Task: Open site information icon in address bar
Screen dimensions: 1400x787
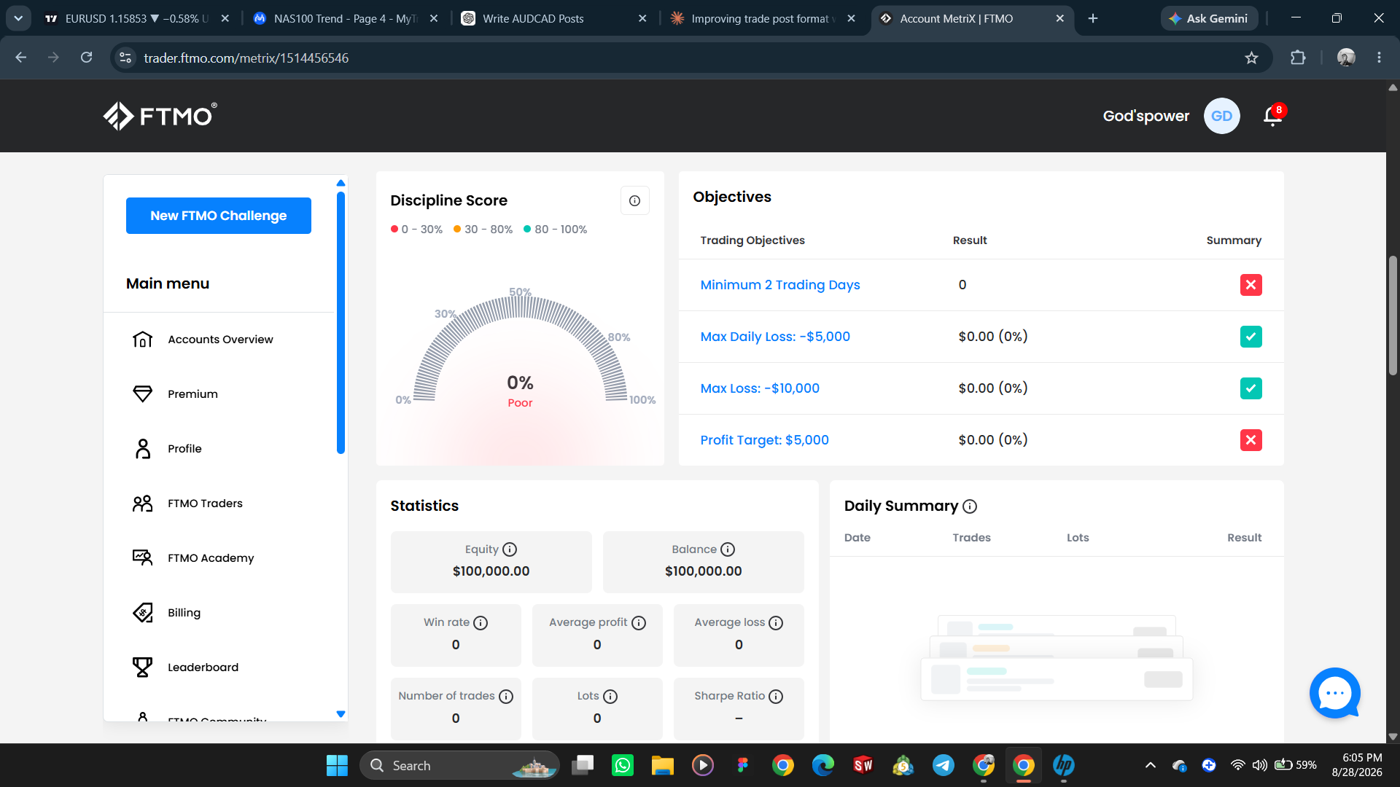Action: (125, 58)
